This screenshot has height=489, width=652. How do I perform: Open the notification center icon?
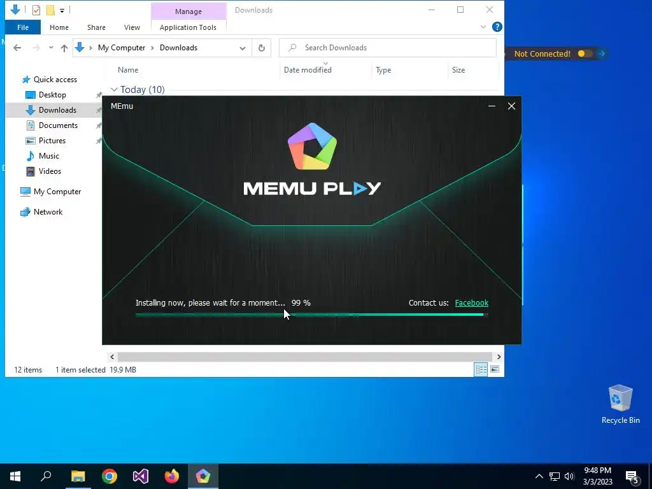tap(632, 477)
